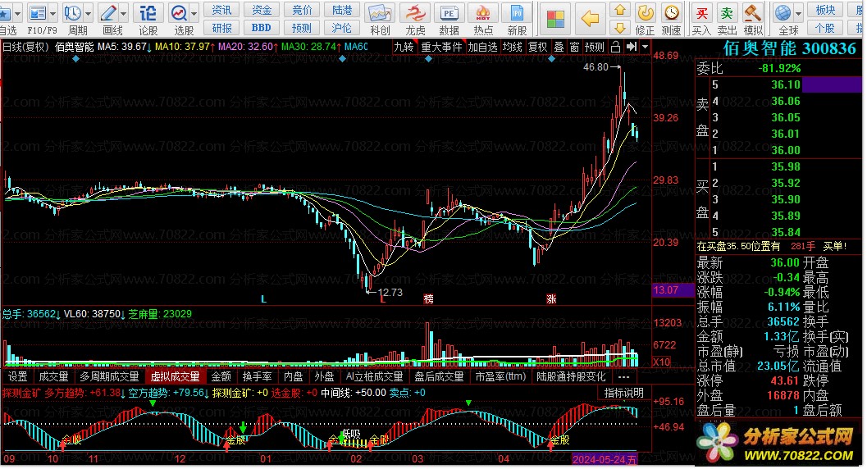Open the 设置 settings tab
This screenshot has width=867, height=469.
pyautogui.click(x=18, y=376)
